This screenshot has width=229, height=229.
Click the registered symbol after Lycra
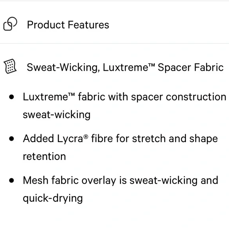86,137
